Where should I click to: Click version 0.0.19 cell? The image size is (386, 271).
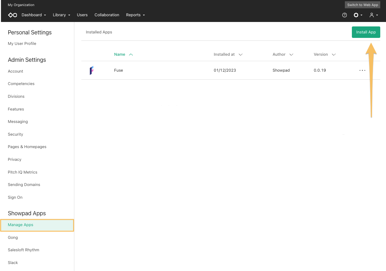pyautogui.click(x=320, y=70)
